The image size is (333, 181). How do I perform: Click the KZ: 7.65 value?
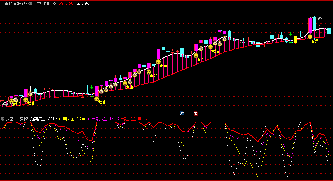(x=82, y=4)
